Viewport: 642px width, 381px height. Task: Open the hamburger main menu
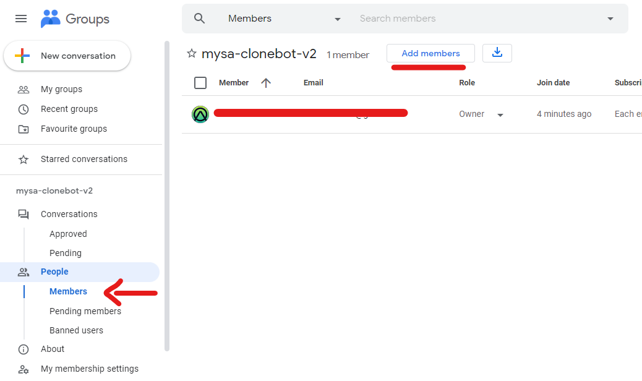[21, 19]
